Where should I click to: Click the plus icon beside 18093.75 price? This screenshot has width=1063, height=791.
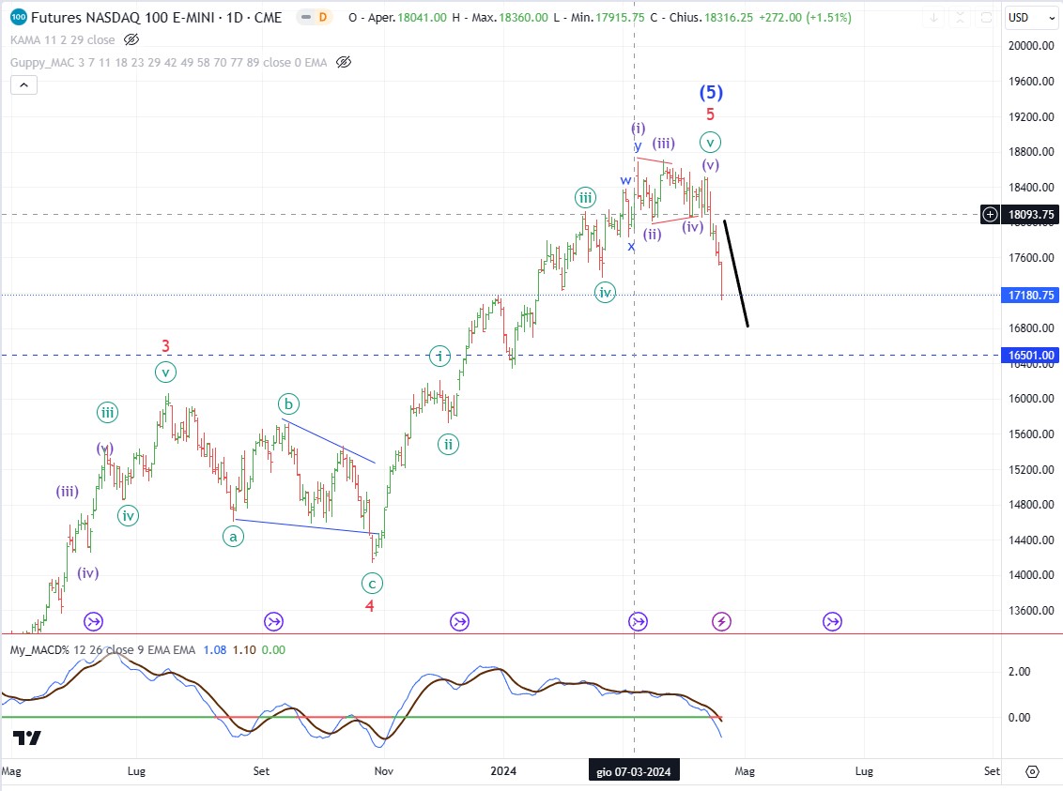[991, 215]
